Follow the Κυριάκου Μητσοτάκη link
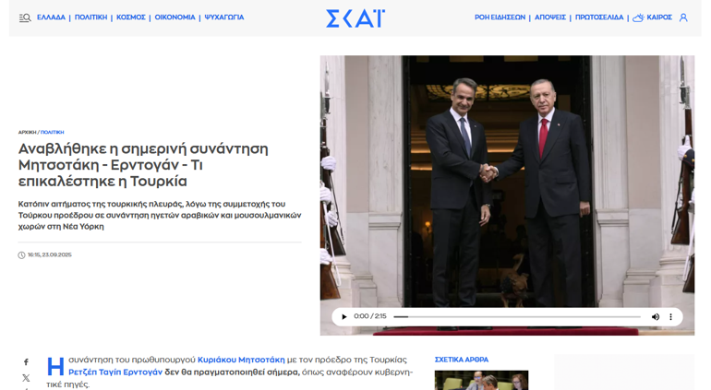711x390 pixels. [241, 360]
